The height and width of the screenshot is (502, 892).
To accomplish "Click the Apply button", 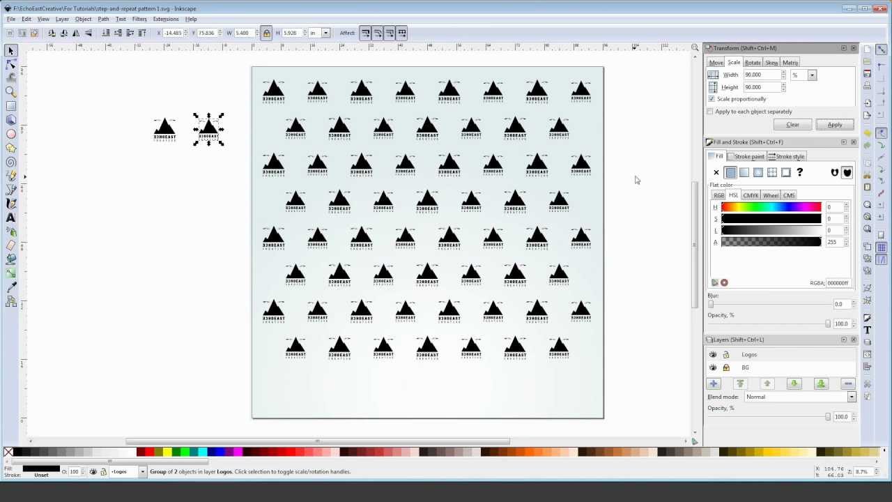I will [834, 125].
